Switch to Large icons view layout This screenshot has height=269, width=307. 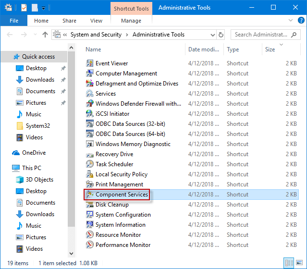pos(299,263)
